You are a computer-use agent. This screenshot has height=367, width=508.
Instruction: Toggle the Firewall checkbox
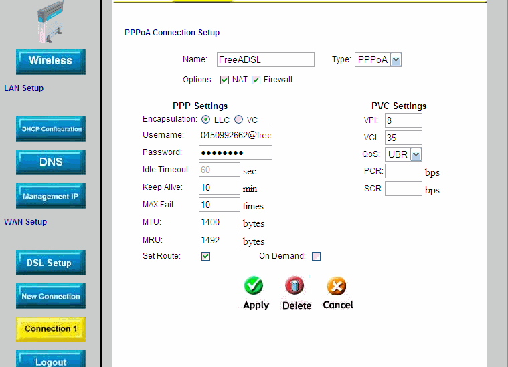coord(256,80)
